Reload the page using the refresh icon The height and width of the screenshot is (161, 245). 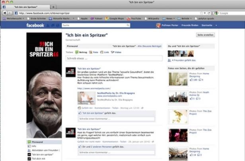click(x=209, y=13)
